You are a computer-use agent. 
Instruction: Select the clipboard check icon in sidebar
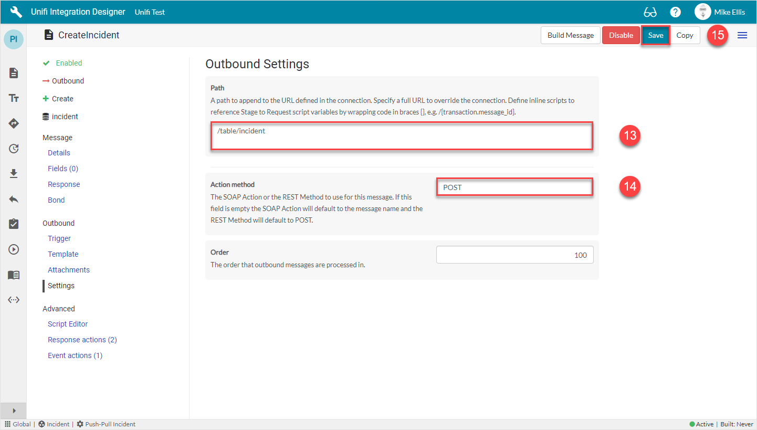point(14,224)
